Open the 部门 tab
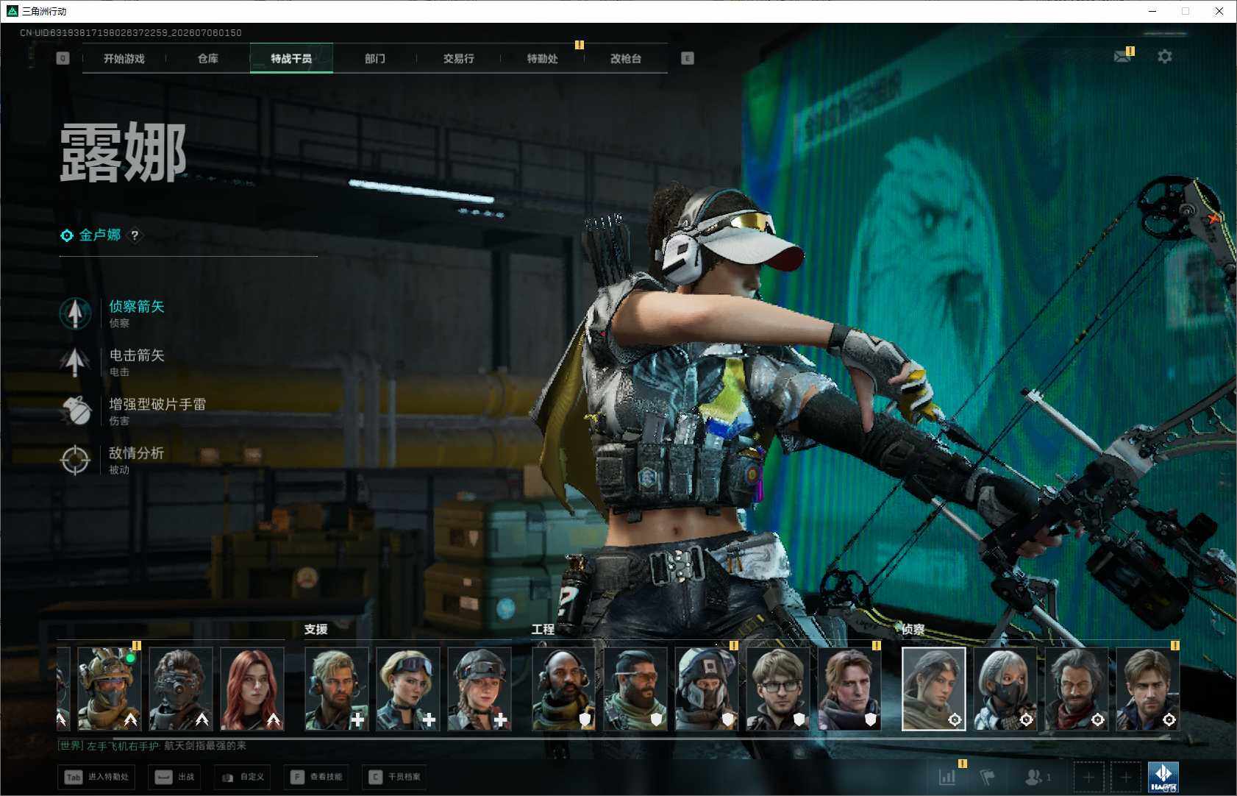This screenshot has width=1237, height=796. point(375,59)
